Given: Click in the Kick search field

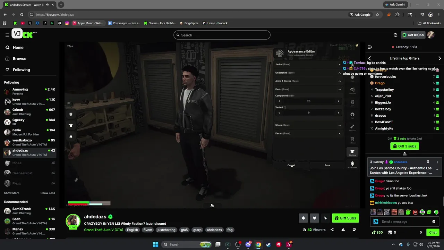Looking at the screenshot, I should 222,35.
